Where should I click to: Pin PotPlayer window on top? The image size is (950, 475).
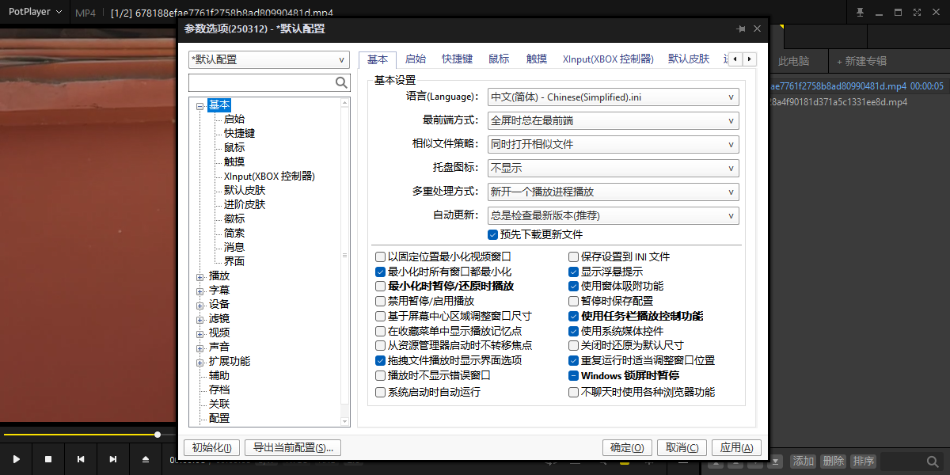pyautogui.click(x=861, y=13)
